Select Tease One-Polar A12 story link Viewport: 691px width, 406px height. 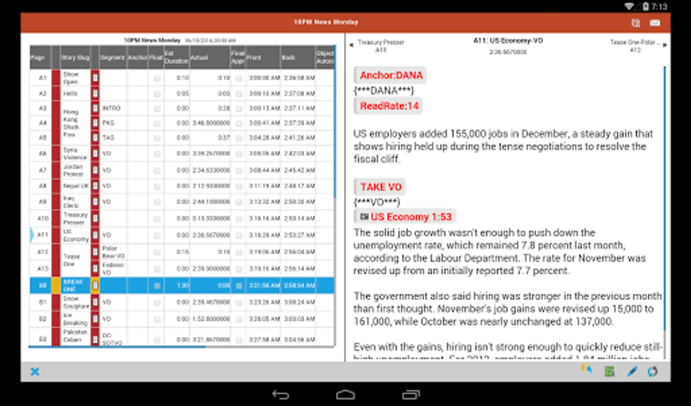point(635,46)
